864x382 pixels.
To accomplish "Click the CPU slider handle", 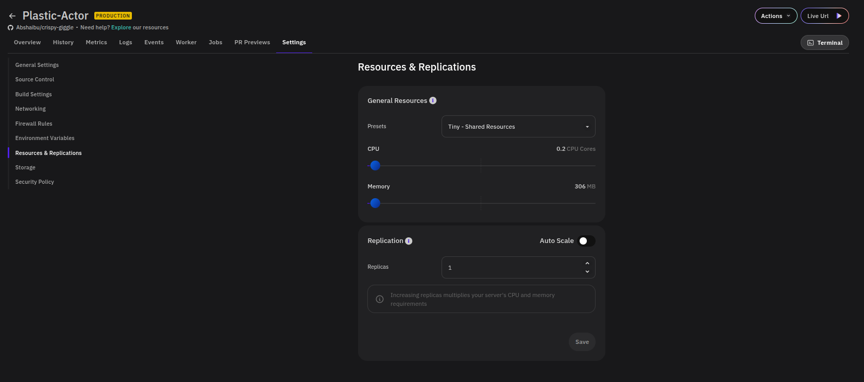I will [x=375, y=166].
